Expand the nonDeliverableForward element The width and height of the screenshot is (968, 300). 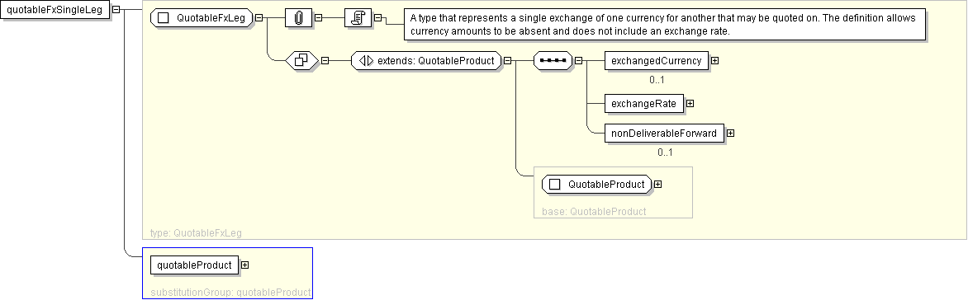coord(730,133)
